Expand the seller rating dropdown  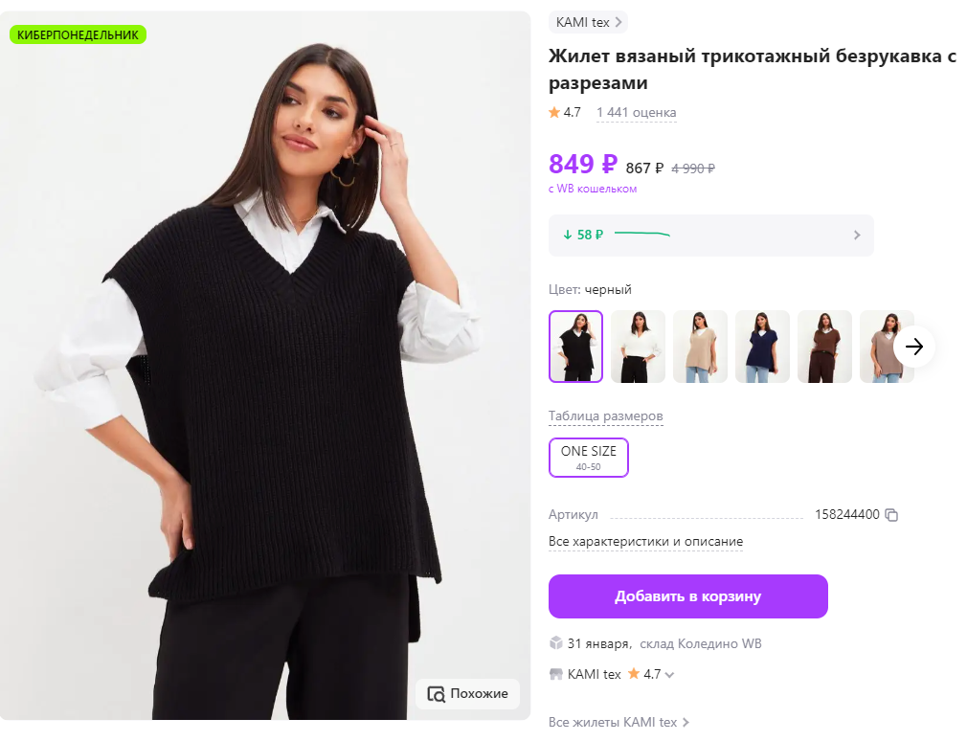coord(669,674)
